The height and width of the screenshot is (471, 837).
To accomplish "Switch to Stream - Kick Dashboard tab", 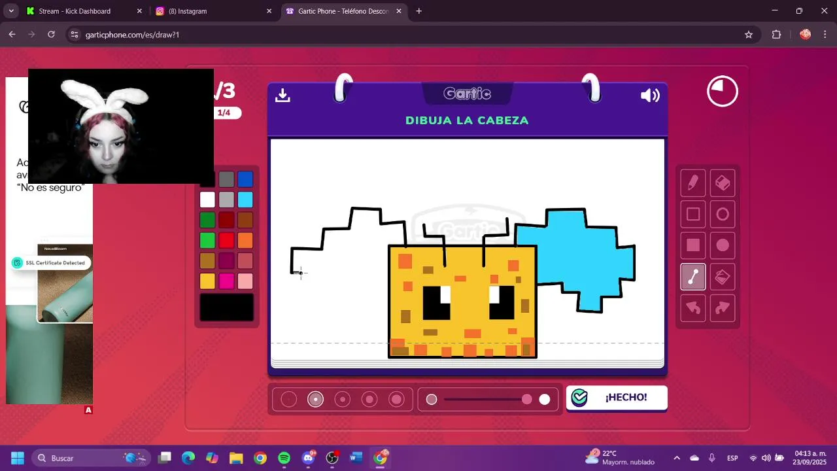I will [82, 11].
